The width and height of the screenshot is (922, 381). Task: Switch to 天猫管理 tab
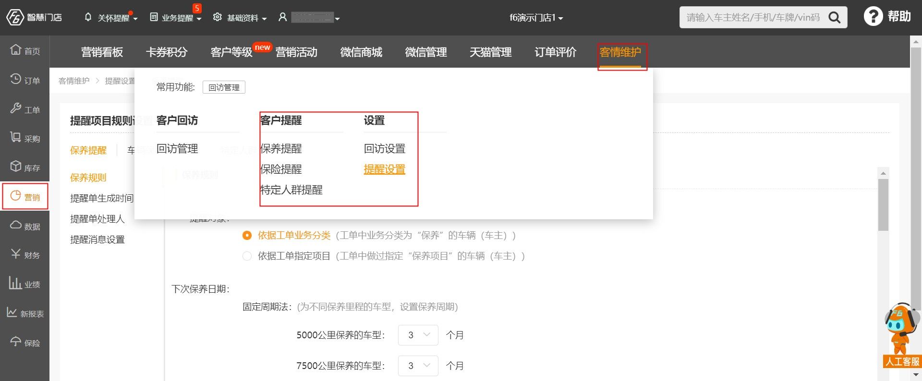(491, 52)
